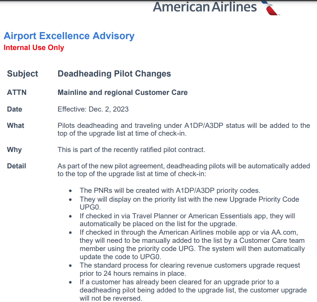Click the Effective: Dec. 2, 2023 date
This screenshot has height=302, width=317.
pyautogui.click(x=93, y=109)
